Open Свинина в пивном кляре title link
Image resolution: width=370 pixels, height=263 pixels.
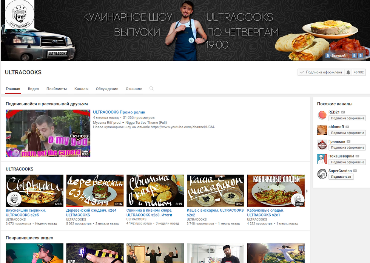(x=150, y=212)
